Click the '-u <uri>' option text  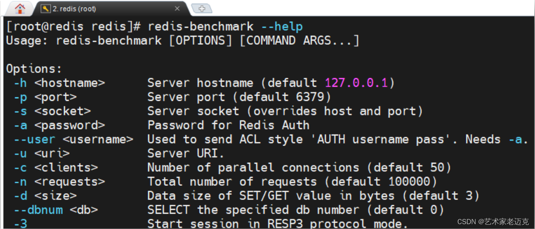tap(42, 153)
